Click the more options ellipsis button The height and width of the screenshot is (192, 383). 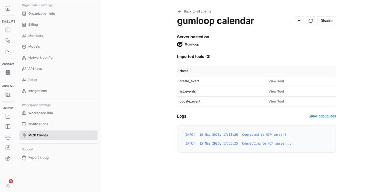pyautogui.click(x=300, y=21)
